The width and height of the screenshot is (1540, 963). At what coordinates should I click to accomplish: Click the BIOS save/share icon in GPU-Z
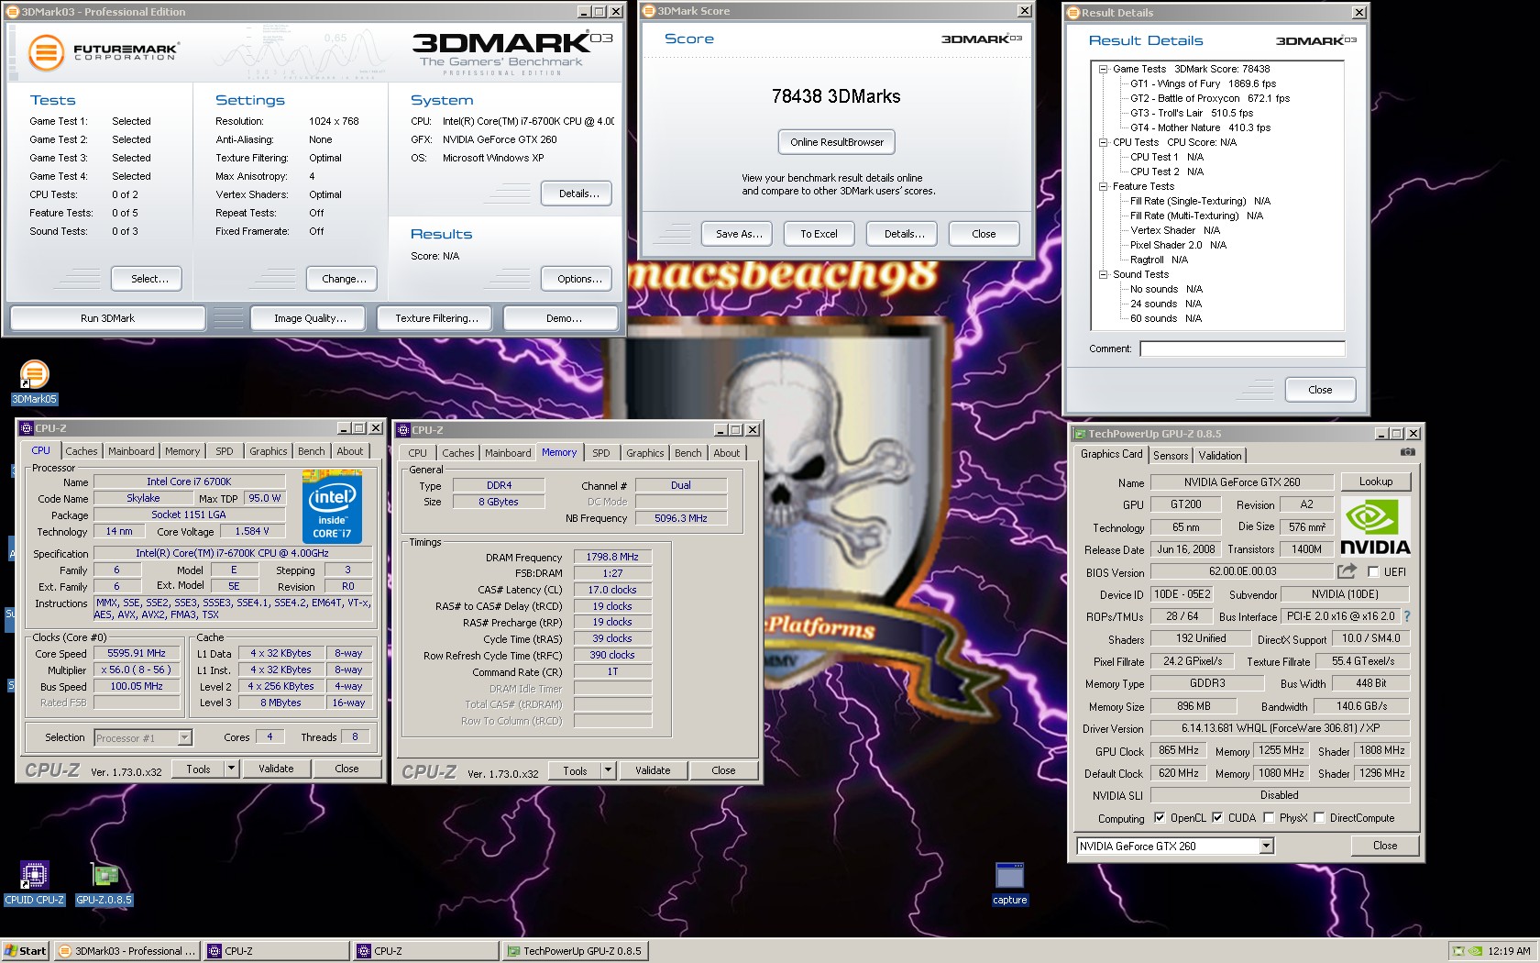click(x=1346, y=571)
